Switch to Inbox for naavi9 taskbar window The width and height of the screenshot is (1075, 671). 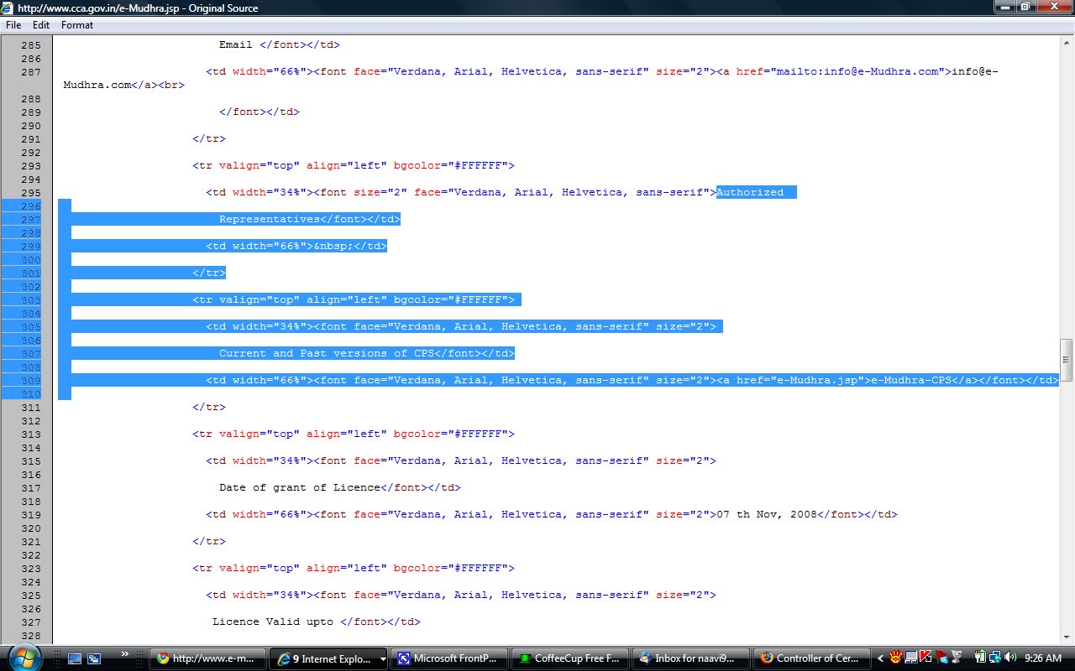pos(690,659)
